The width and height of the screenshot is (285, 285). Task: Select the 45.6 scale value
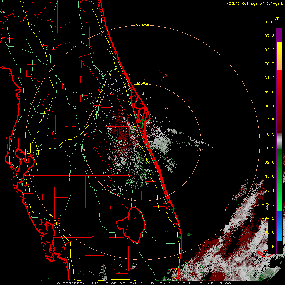[269, 92]
